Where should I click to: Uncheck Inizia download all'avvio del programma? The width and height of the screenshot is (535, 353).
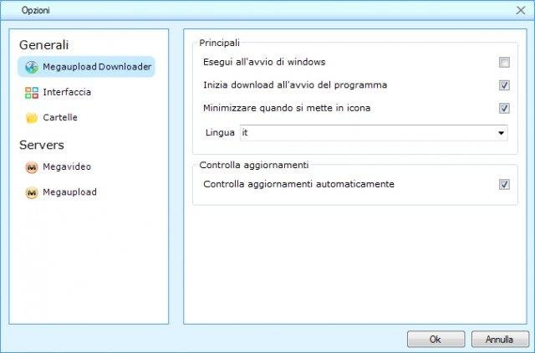click(504, 85)
